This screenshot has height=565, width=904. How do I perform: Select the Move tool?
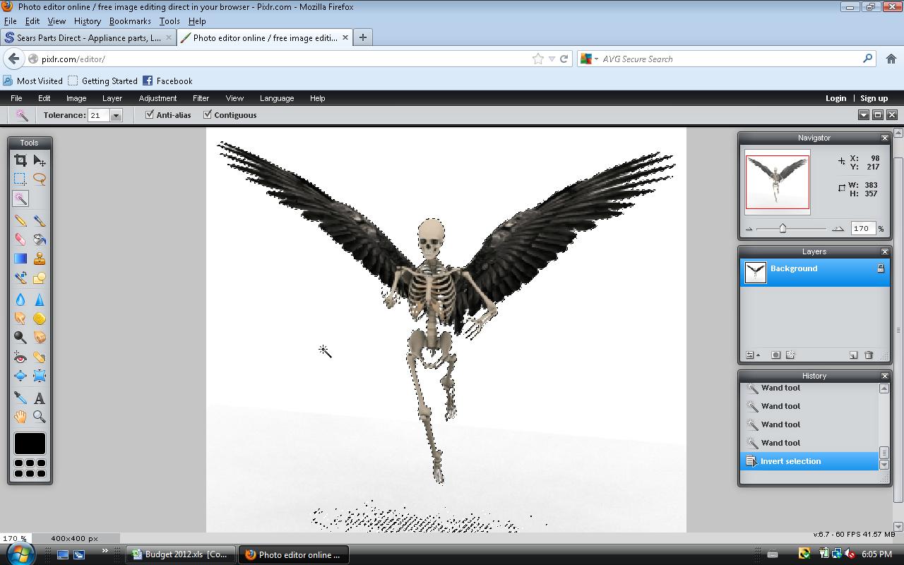pyautogui.click(x=40, y=160)
